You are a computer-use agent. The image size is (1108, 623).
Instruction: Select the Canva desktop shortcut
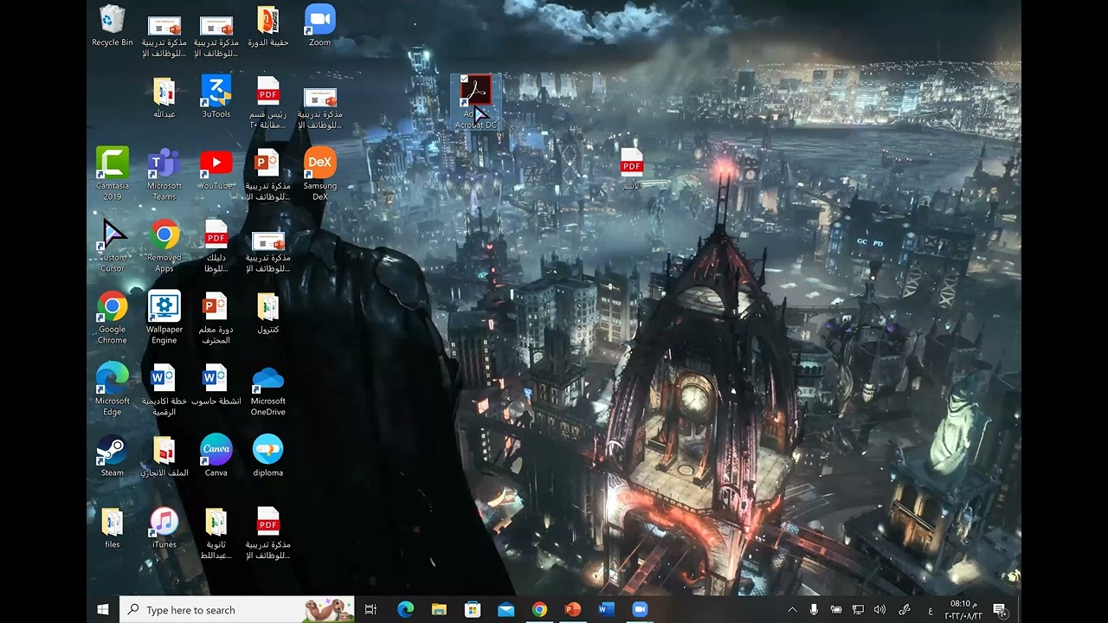tap(216, 456)
